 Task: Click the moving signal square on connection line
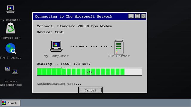coord(81,46)
